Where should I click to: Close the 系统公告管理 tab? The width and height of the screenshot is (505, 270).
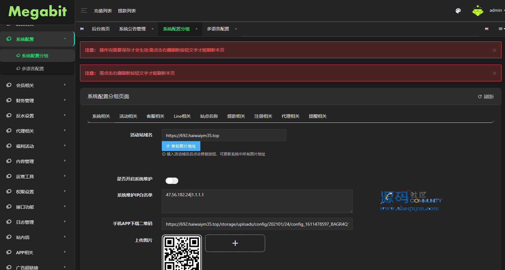tap(153, 29)
